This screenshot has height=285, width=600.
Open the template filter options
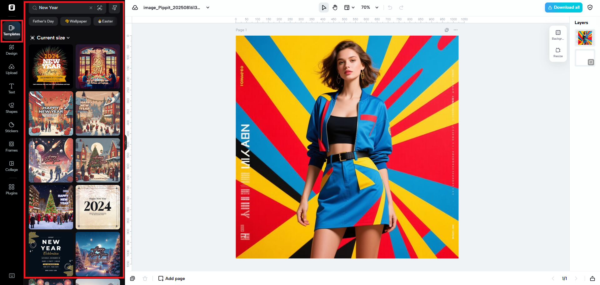click(114, 8)
